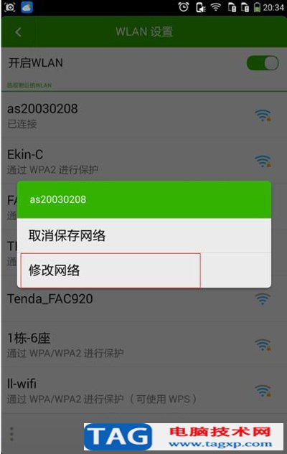Tap the Ekin-C Wi-Fi signal icon
The height and width of the screenshot is (454, 287).
click(263, 161)
